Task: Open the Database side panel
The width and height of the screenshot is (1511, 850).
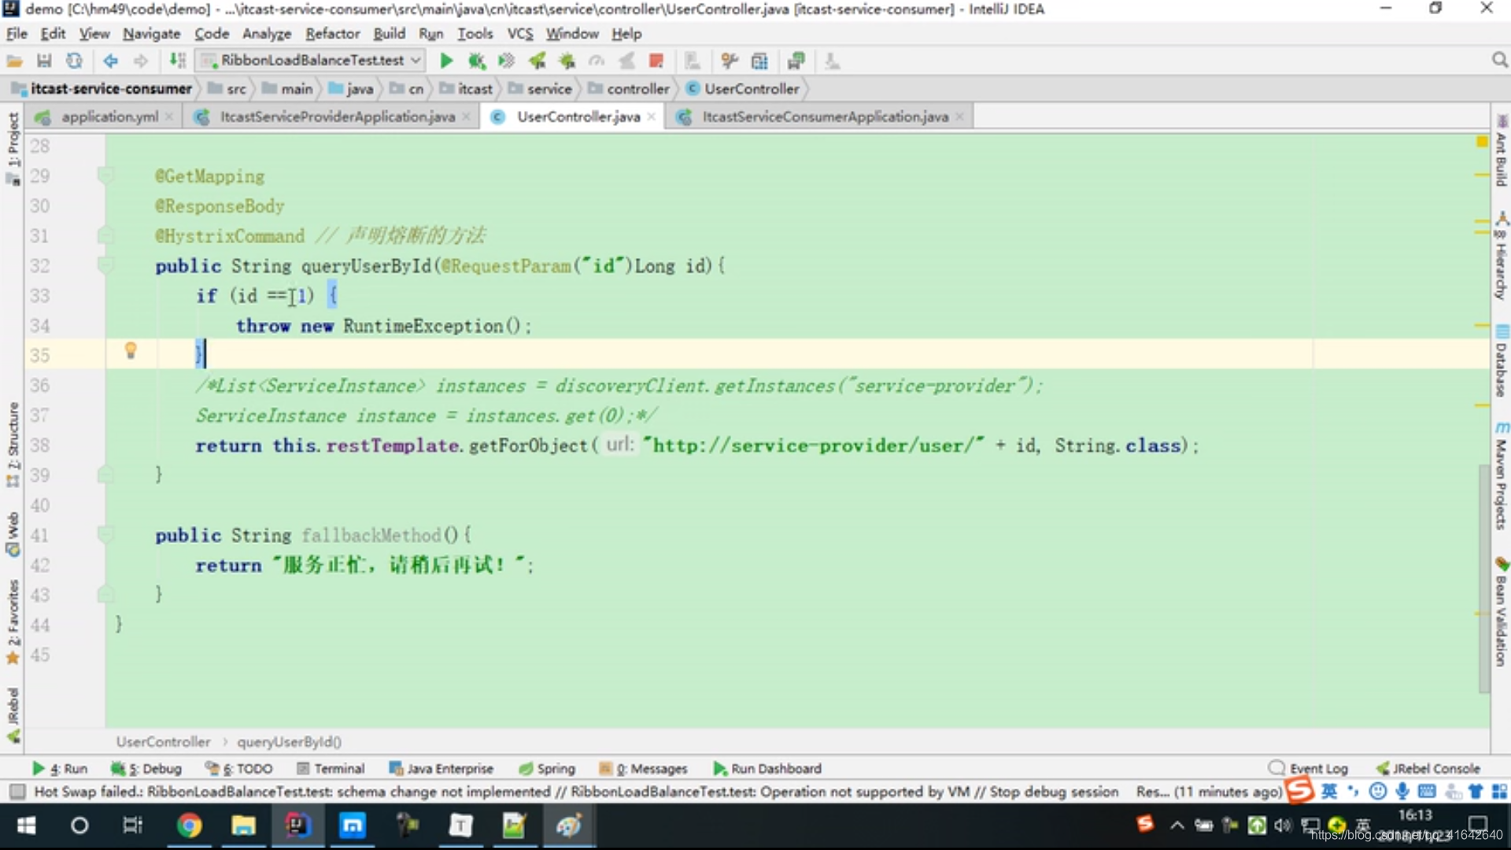Action: point(1502,360)
